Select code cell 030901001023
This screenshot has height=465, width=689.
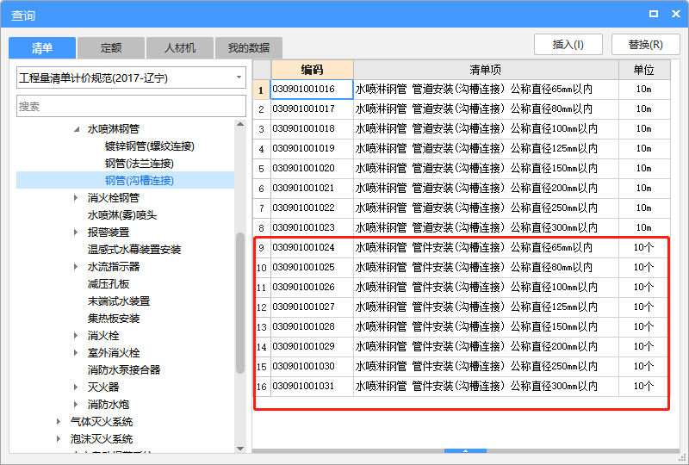click(x=312, y=227)
